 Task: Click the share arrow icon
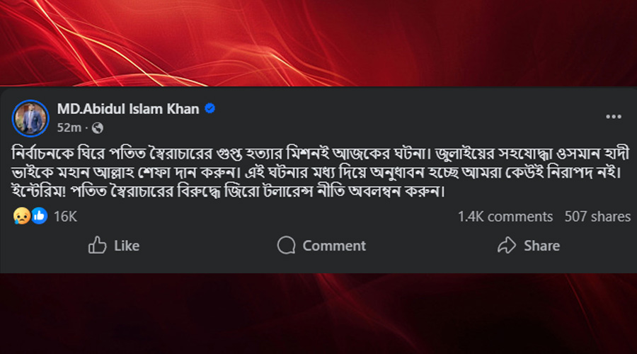[507, 246]
